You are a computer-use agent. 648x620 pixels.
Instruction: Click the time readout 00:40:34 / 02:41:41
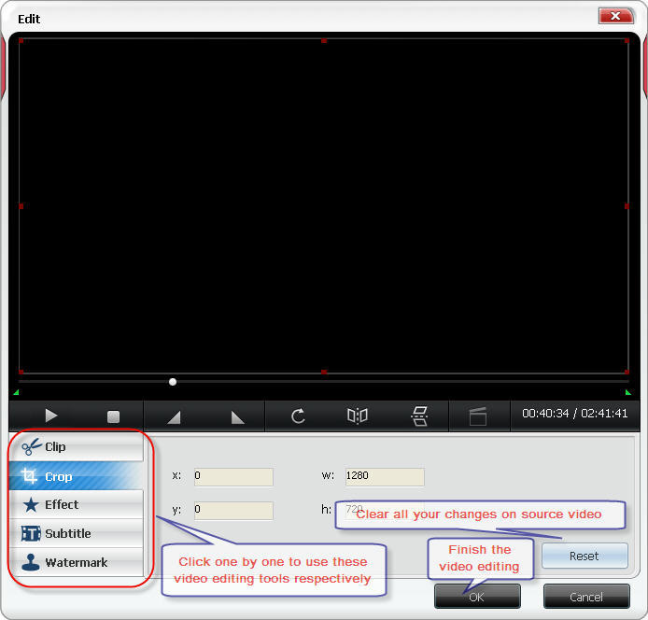point(575,414)
